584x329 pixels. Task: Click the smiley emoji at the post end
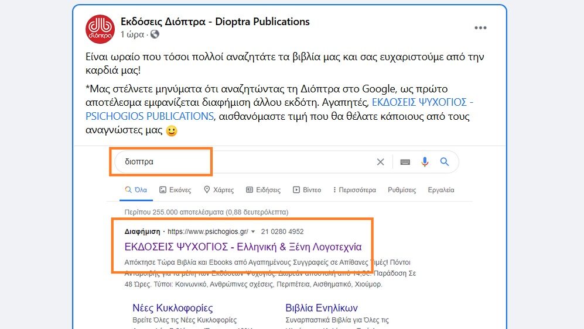coord(171,131)
